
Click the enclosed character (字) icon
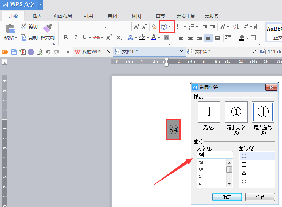[164, 27]
